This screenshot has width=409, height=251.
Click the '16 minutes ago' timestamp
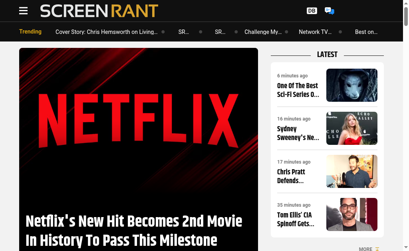coord(294,119)
